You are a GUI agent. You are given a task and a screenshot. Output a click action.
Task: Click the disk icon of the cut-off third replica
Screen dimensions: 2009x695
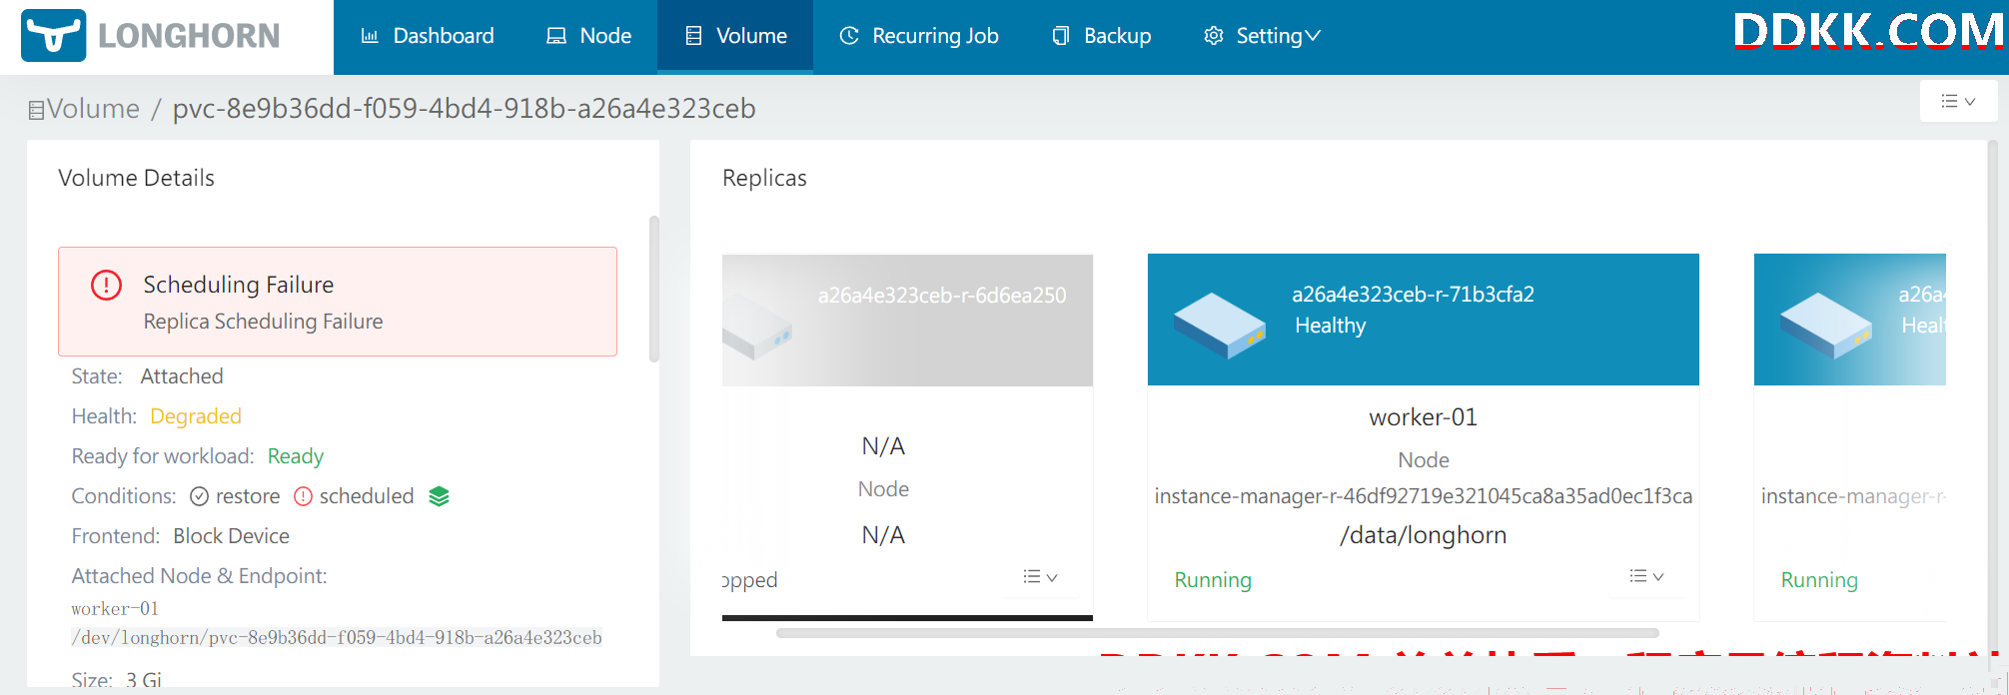point(1825,326)
